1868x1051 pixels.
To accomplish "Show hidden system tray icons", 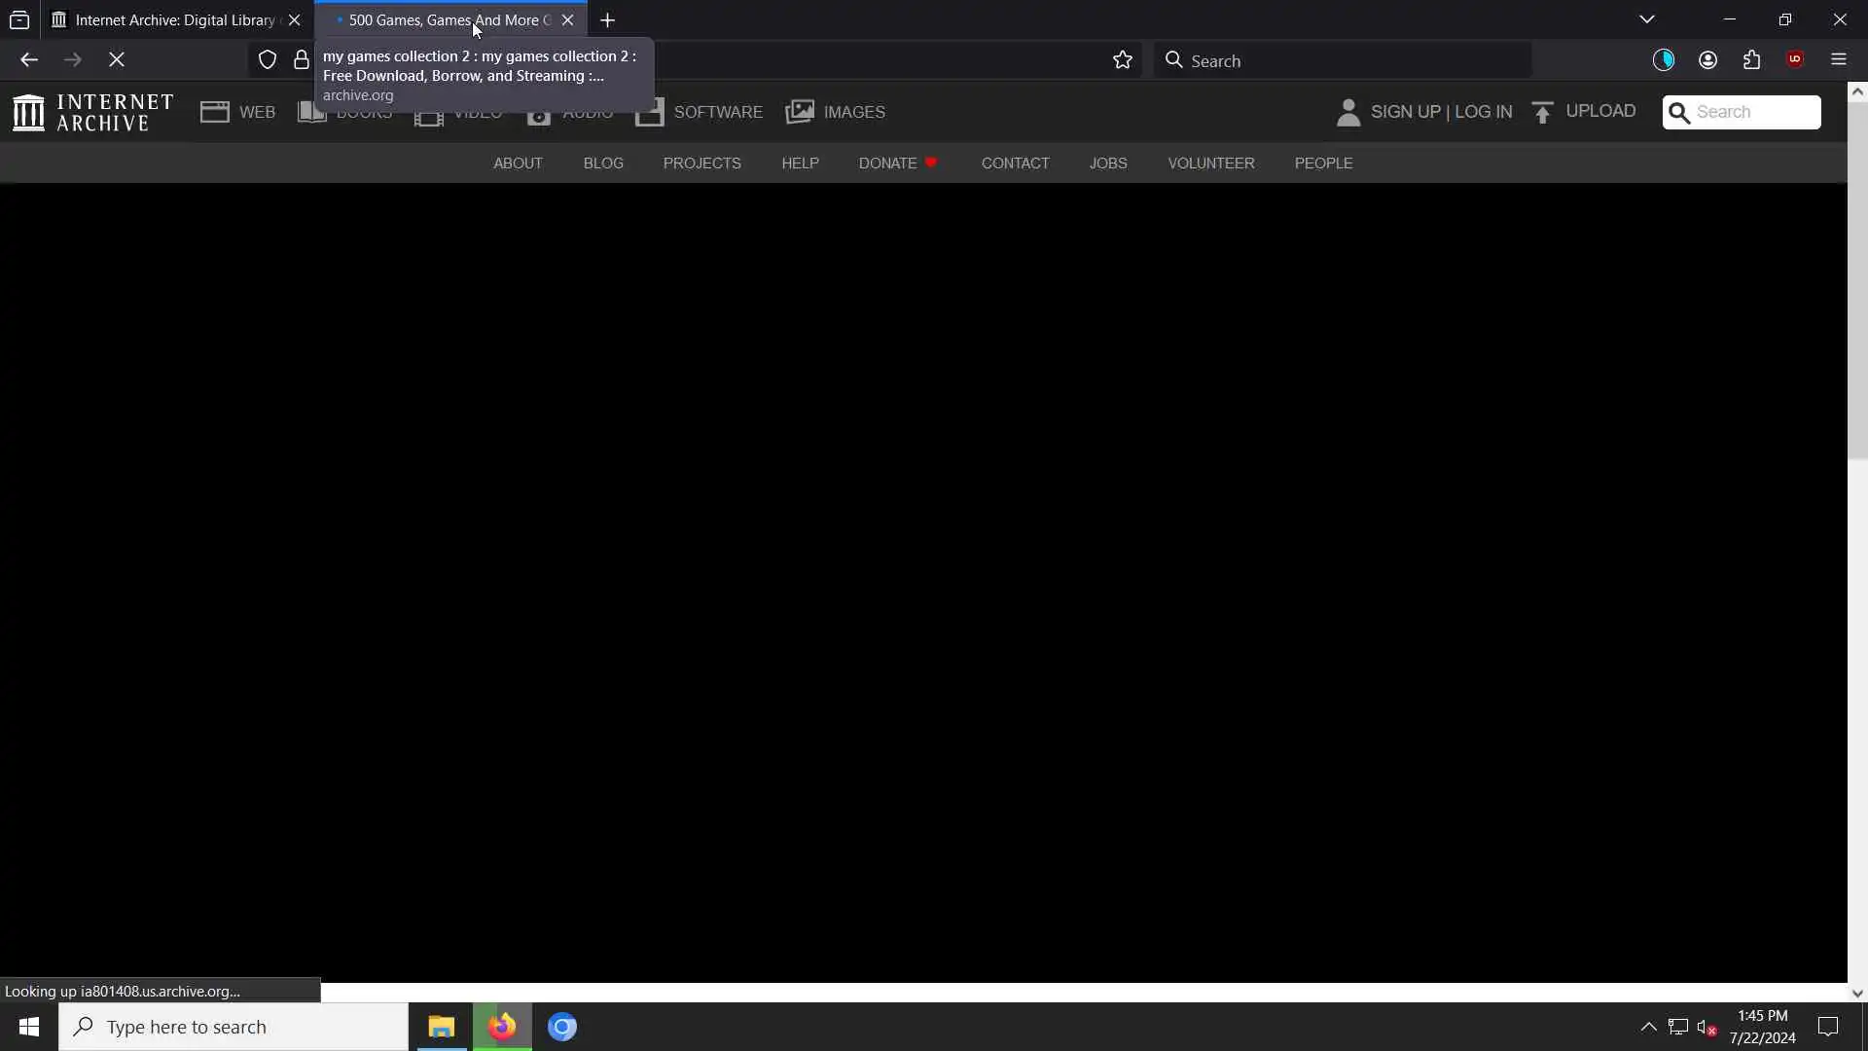I will (1648, 1027).
